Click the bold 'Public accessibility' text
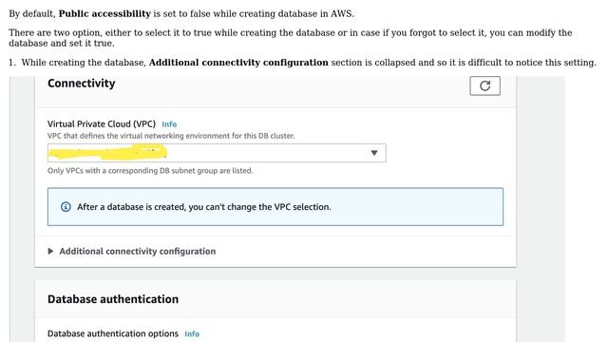Image resolution: width=608 pixels, height=342 pixels. (104, 13)
